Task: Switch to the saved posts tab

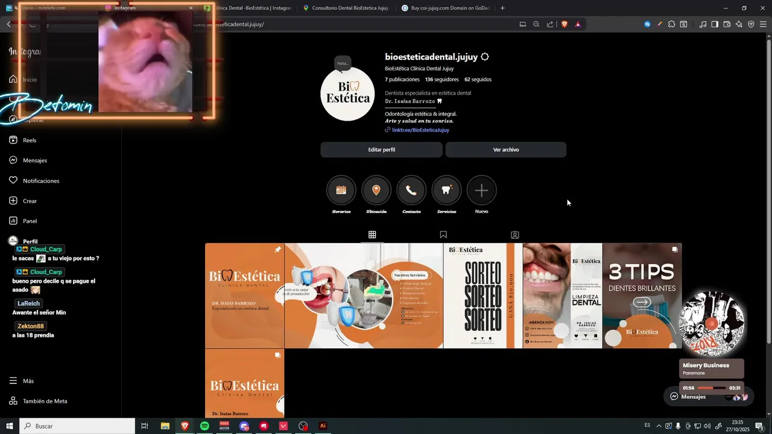Action: (x=443, y=234)
